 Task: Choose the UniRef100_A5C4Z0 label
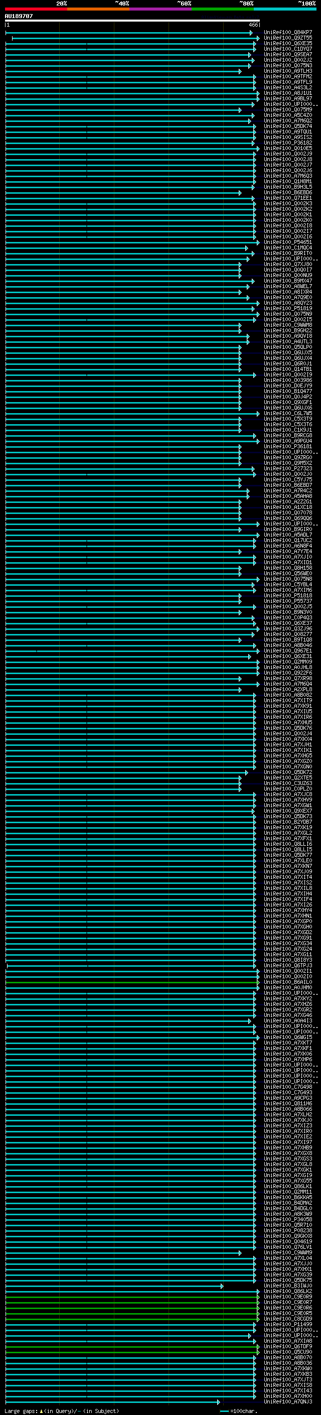pyautogui.click(x=288, y=115)
